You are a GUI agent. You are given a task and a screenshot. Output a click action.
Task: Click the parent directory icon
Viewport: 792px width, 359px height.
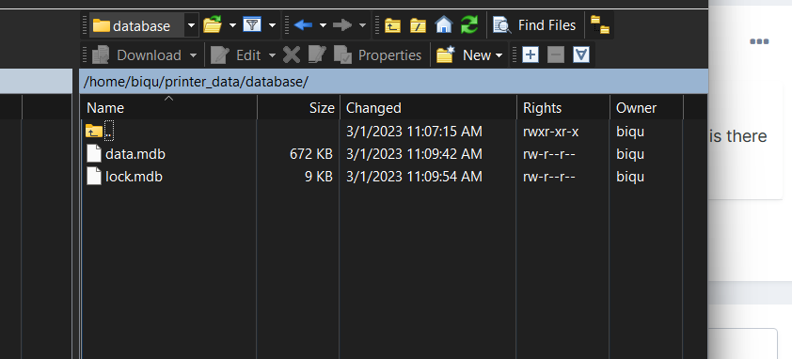[x=392, y=25]
